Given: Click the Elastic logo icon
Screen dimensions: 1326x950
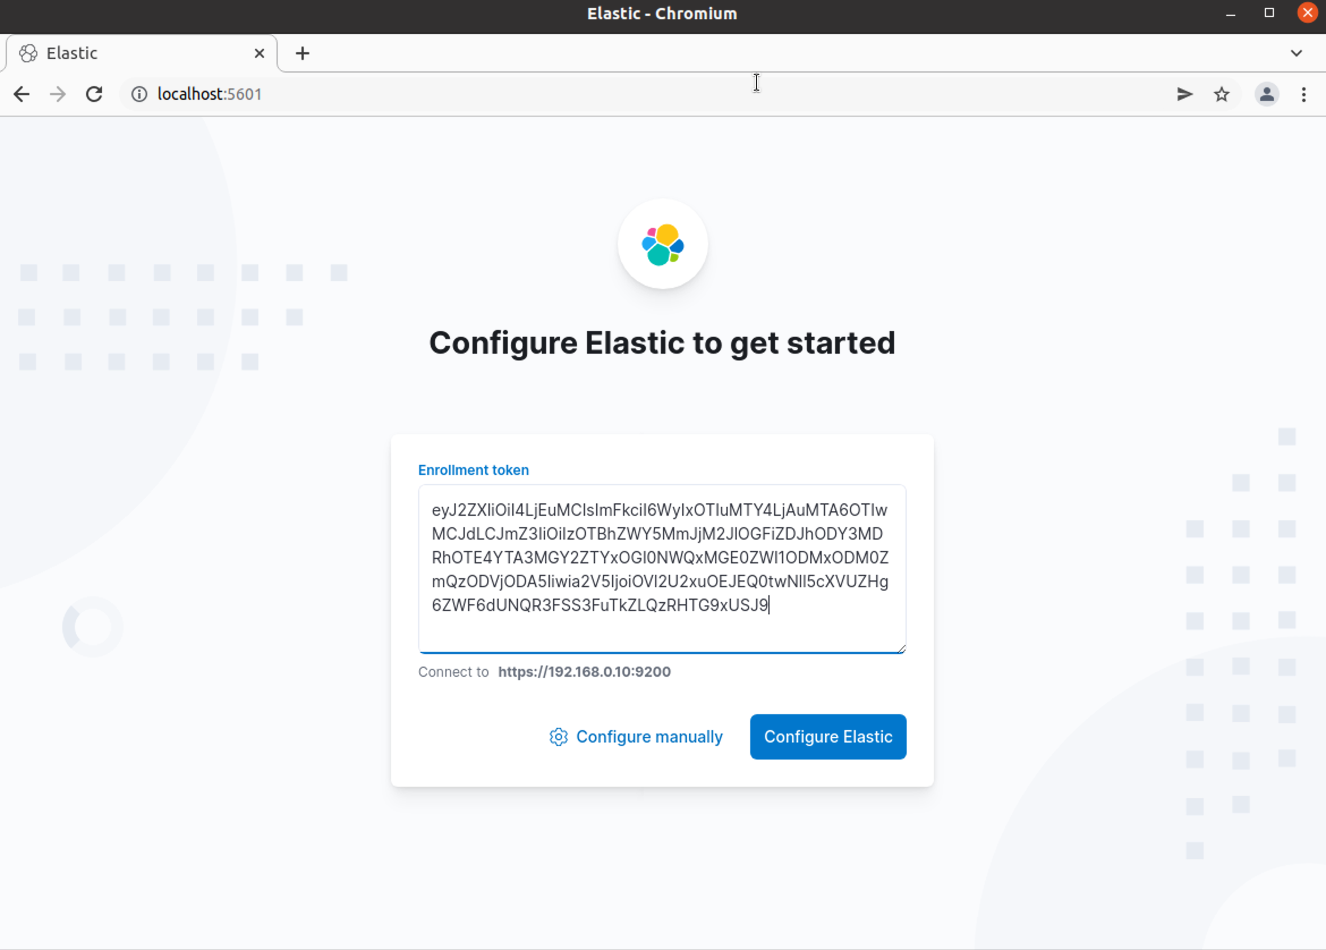Looking at the screenshot, I should [x=662, y=244].
